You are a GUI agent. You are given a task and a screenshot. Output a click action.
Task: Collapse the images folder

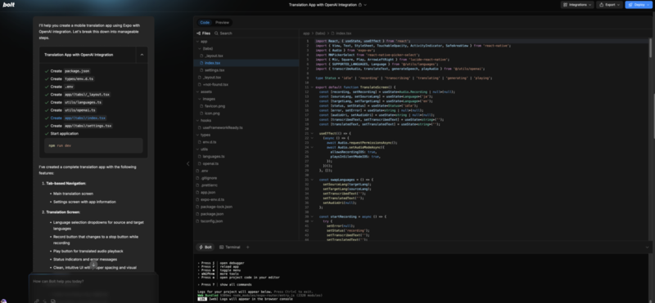(246, 99)
